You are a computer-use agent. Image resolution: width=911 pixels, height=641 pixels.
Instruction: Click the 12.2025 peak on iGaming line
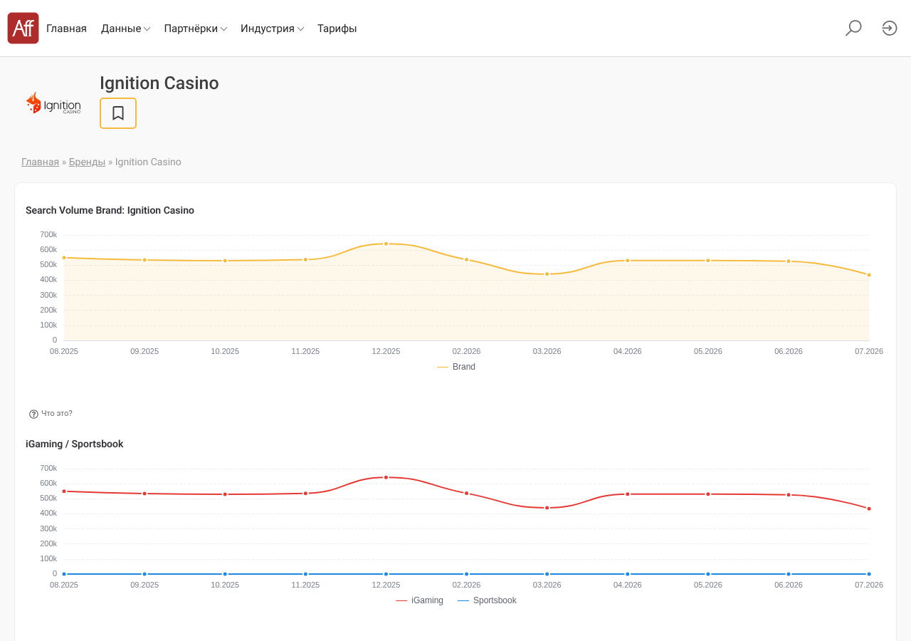coord(386,477)
